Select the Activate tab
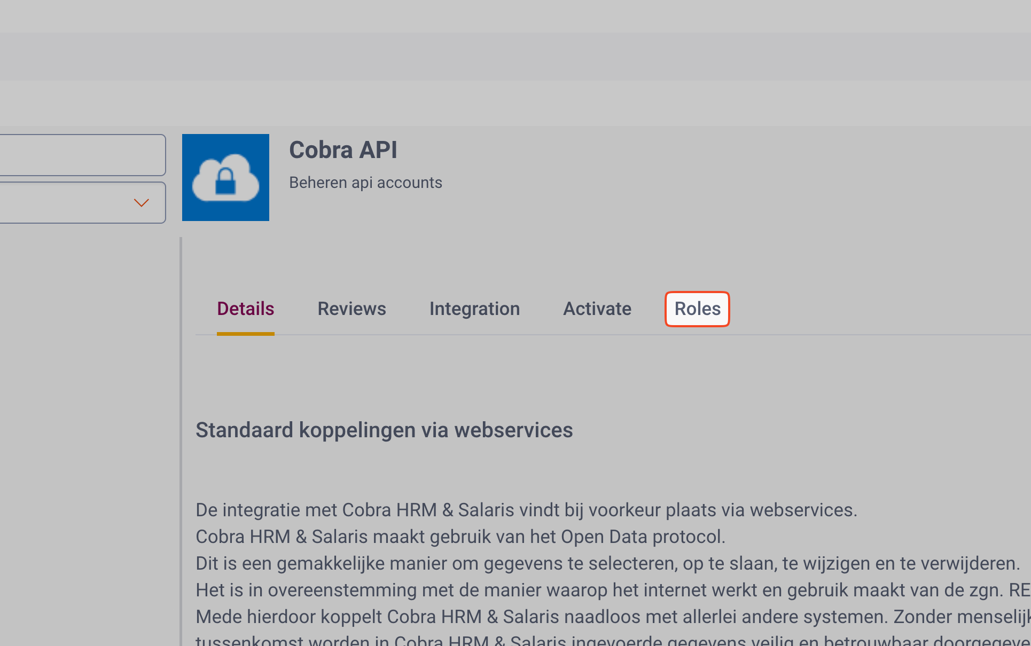Image resolution: width=1031 pixels, height=646 pixels. [597, 309]
